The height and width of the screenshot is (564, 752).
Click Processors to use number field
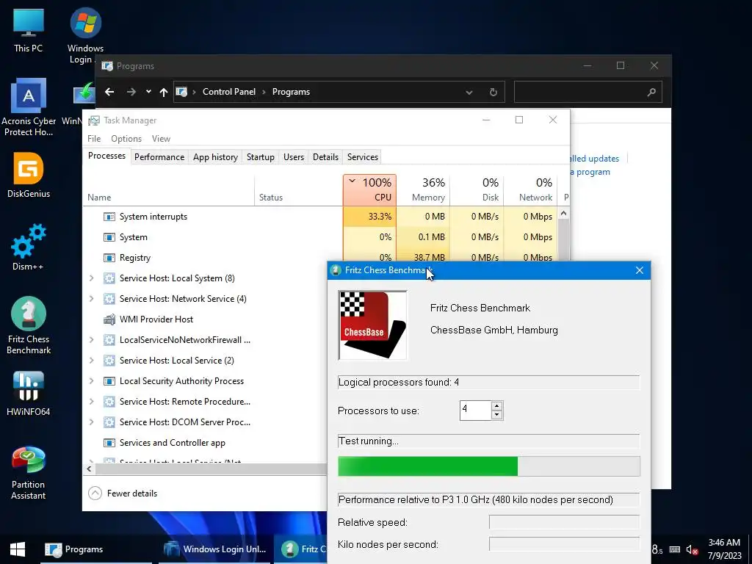coord(475,411)
